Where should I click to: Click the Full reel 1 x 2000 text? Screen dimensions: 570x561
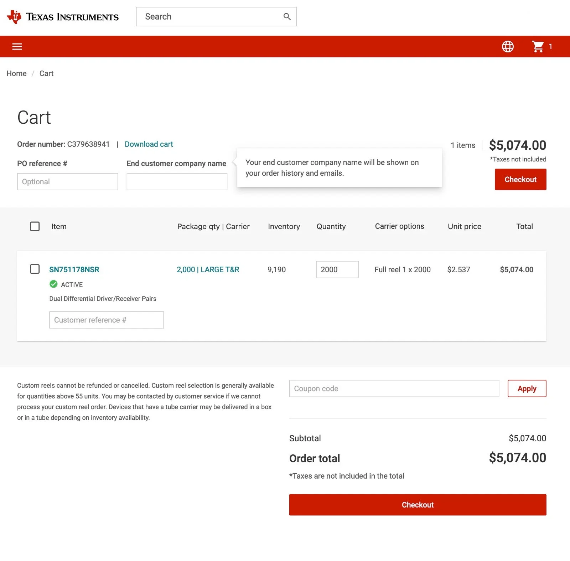[403, 269]
